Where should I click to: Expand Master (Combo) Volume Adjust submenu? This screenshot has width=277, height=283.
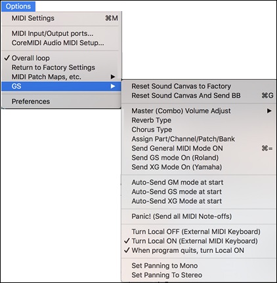tap(199, 111)
